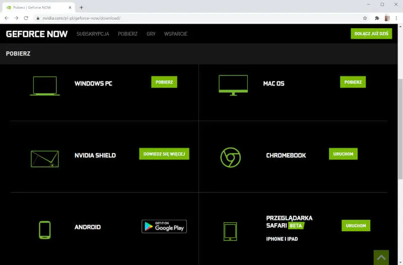Launch Safari browser version with Uruchom
403x265 pixels.
coord(356,225)
